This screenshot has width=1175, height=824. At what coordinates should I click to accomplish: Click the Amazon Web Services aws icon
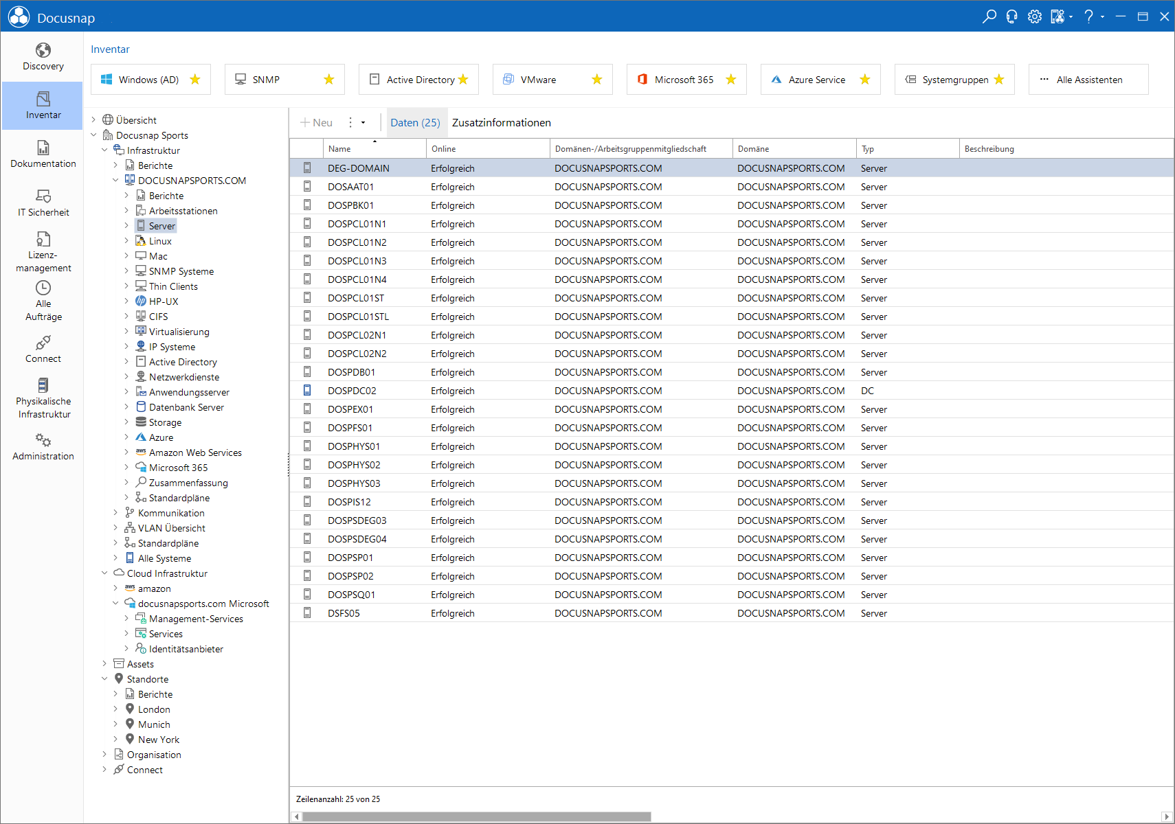pos(141,453)
